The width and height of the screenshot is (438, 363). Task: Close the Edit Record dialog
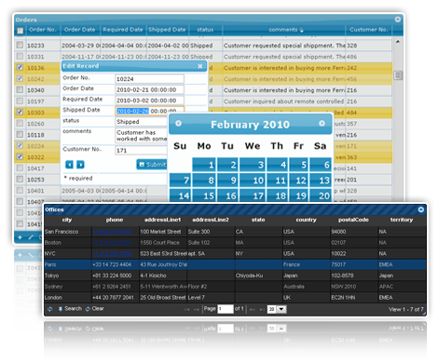(200, 66)
